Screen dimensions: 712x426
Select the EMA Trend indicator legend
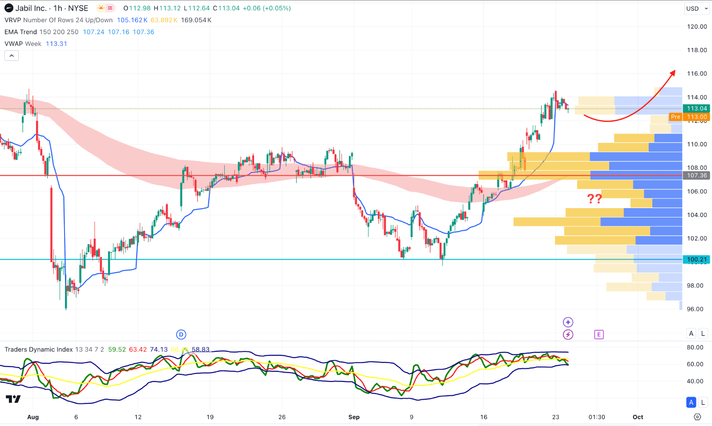(x=41, y=32)
